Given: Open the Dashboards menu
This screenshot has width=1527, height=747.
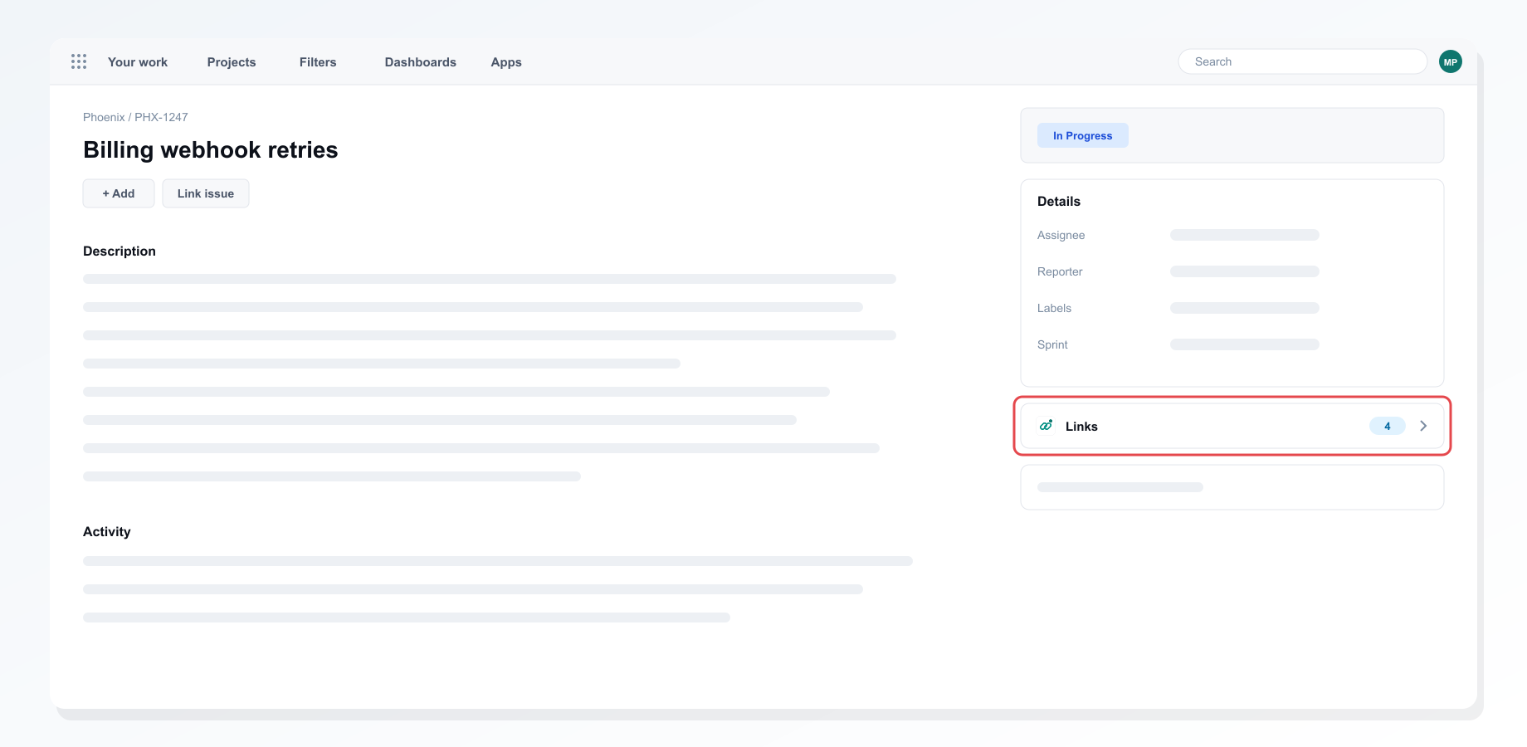Looking at the screenshot, I should coord(421,62).
